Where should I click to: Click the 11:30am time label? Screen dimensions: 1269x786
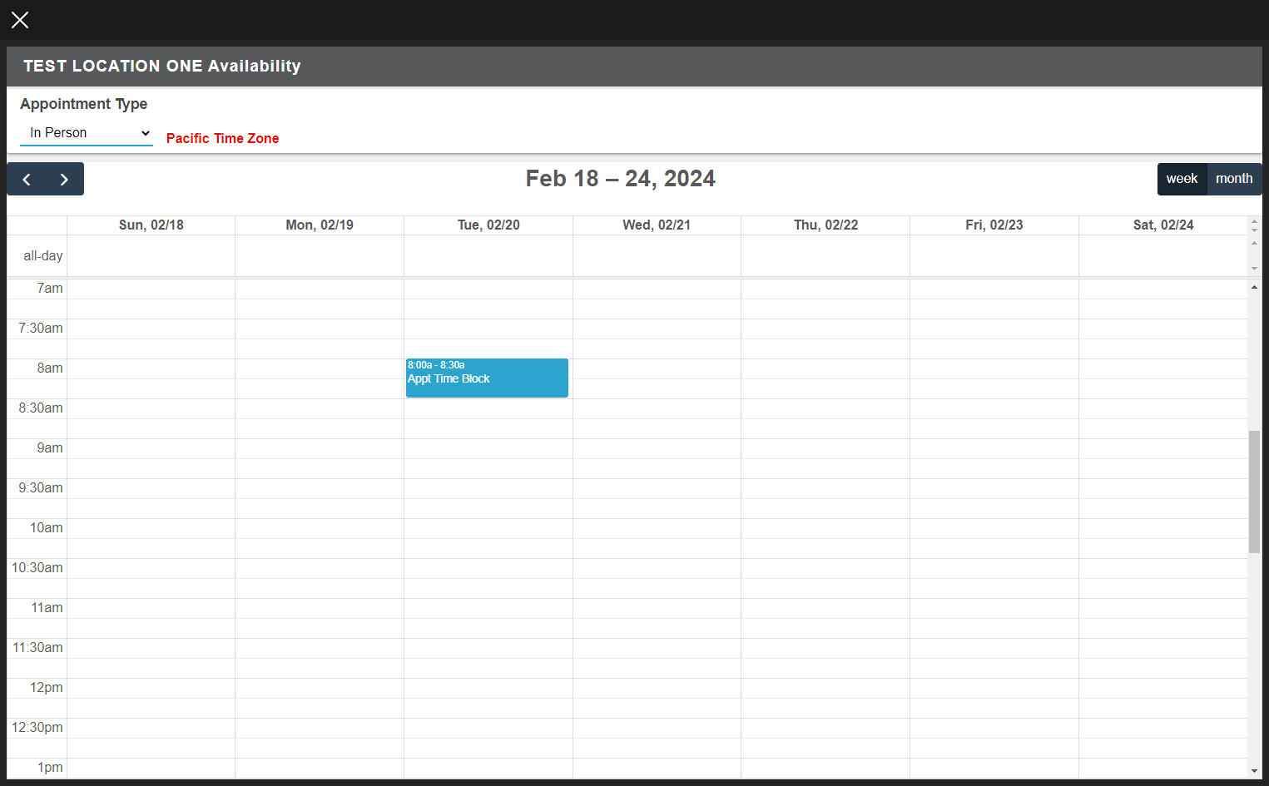point(37,648)
